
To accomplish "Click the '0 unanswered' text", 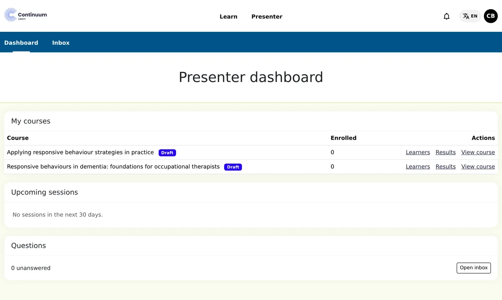I will (x=31, y=268).
